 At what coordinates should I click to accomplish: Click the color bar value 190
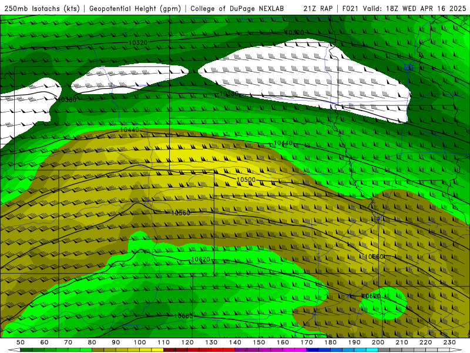pos(354,342)
